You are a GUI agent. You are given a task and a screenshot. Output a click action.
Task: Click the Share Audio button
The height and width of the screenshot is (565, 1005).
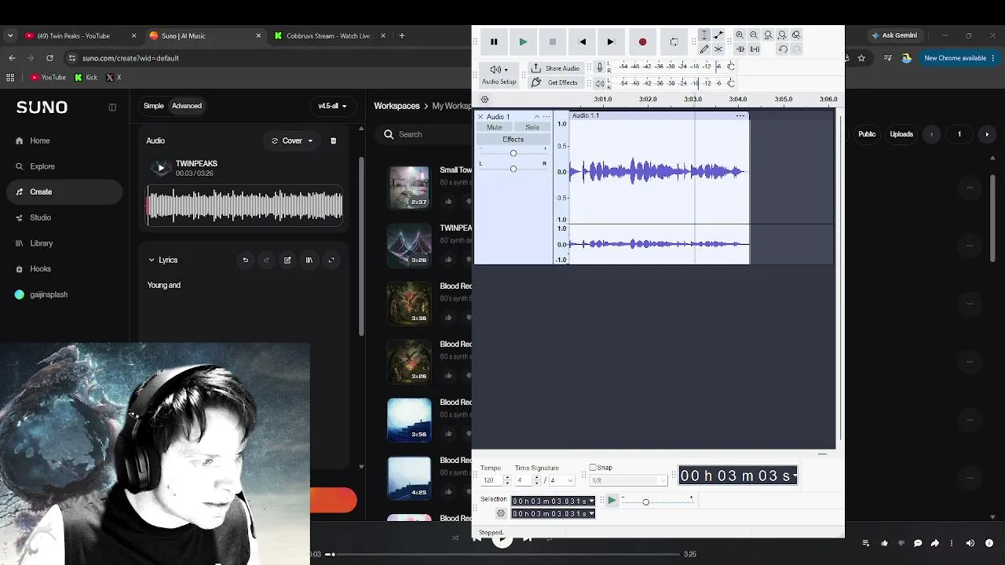coord(555,68)
